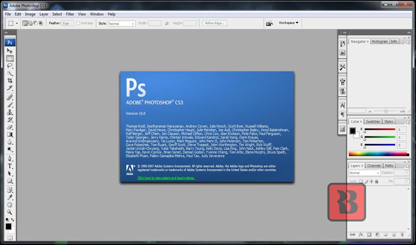Open the Layer menu
This screenshot has width=416, height=245.
tap(44, 14)
